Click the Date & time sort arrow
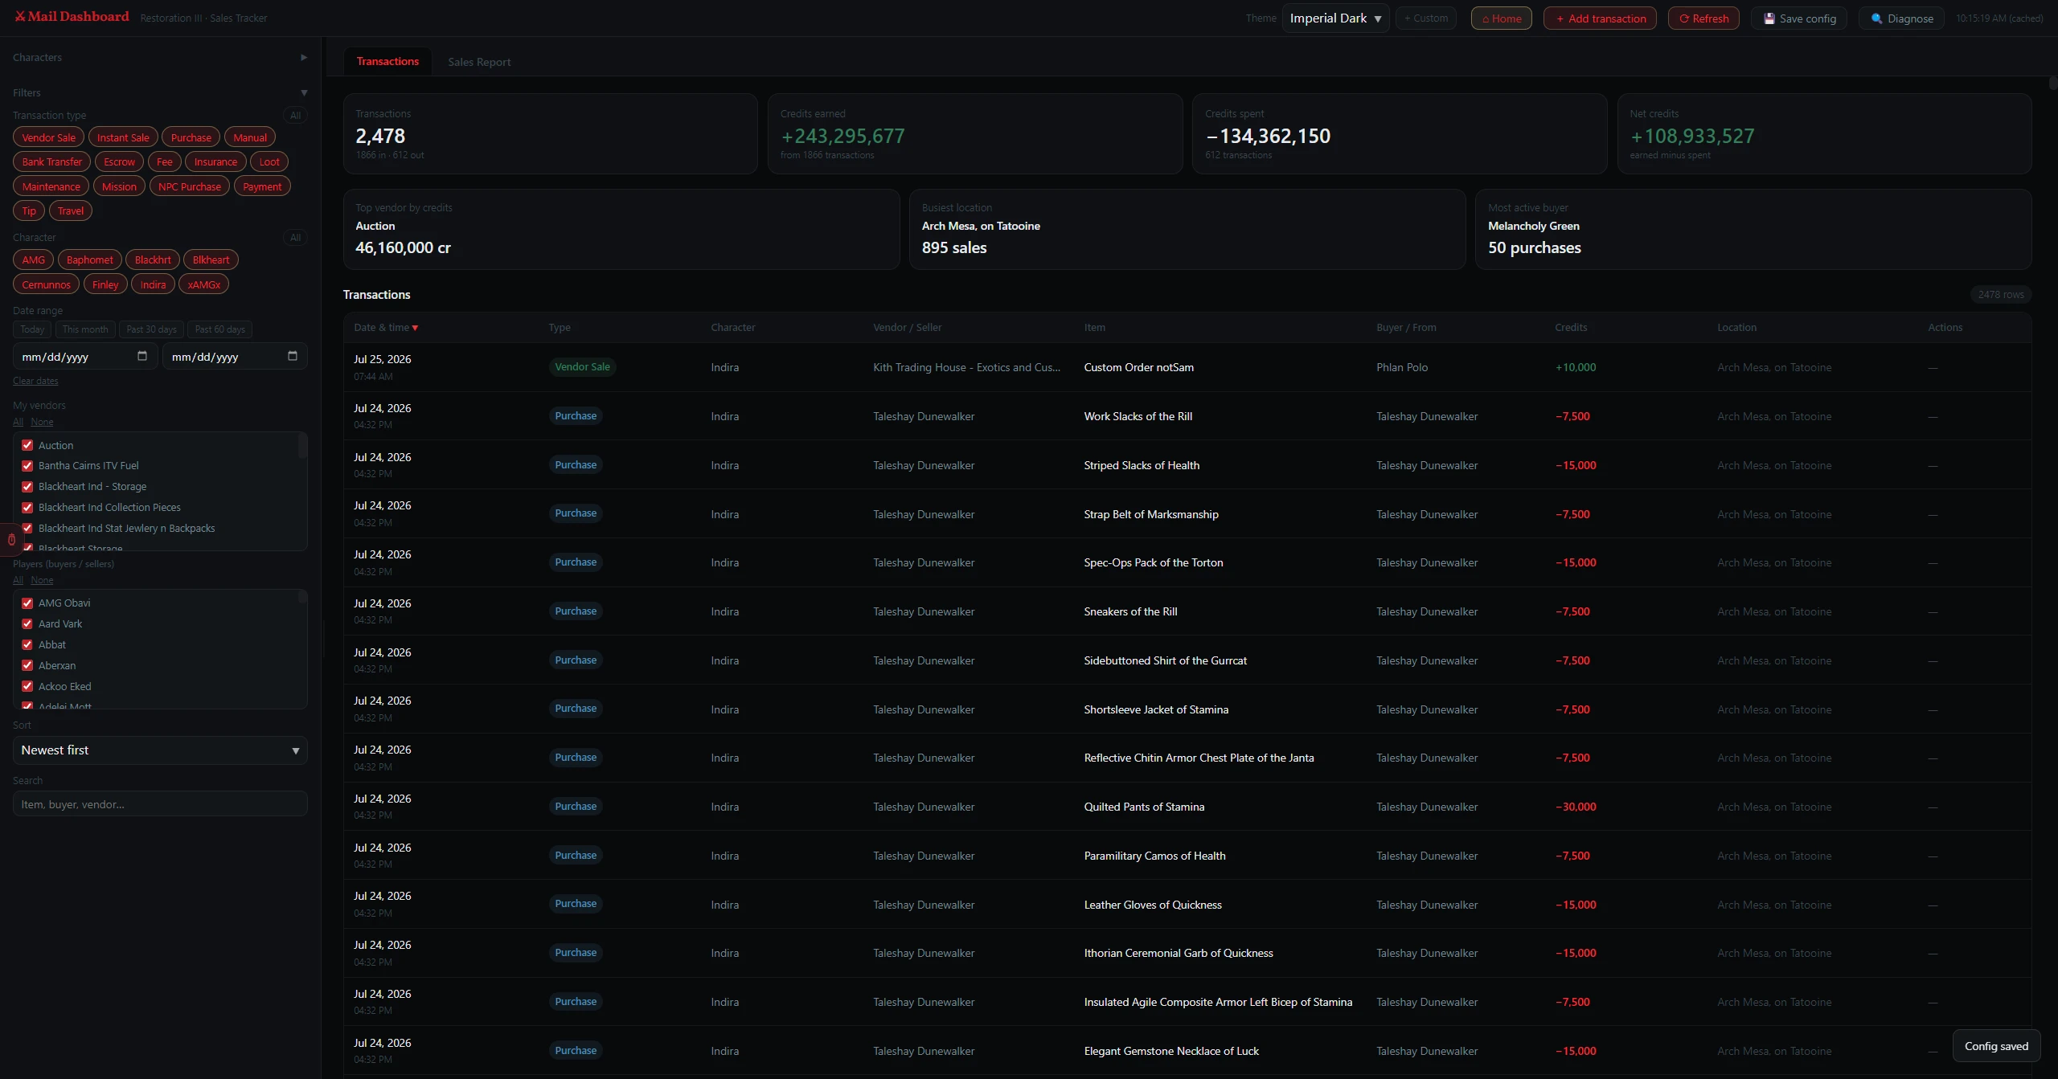 click(x=415, y=328)
